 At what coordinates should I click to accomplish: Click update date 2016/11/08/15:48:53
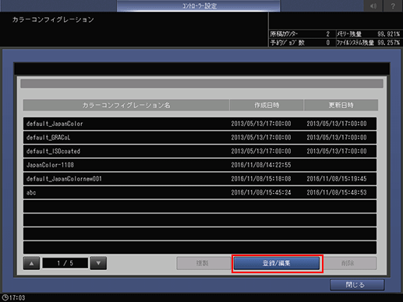coord(337,192)
